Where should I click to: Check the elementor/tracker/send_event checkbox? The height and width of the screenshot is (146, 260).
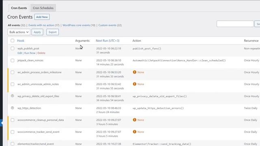(x=13, y=144)
